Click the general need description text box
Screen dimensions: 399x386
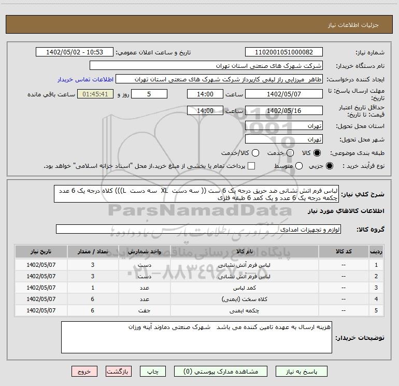tap(196, 194)
